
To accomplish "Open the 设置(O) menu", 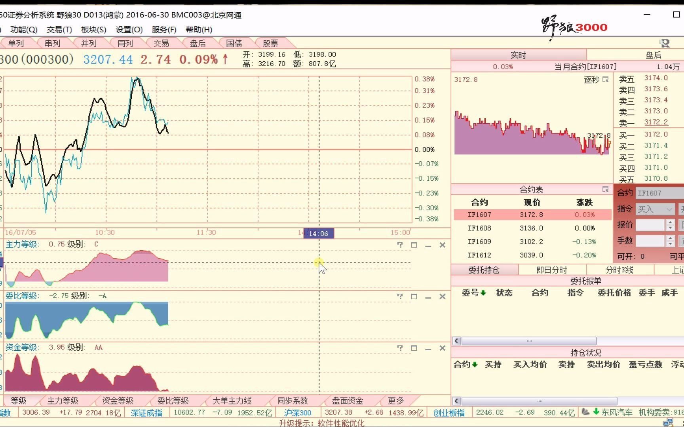I will (129, 30).
